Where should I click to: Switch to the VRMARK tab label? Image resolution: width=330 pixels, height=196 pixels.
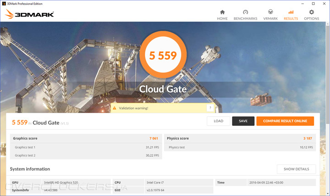270,18
